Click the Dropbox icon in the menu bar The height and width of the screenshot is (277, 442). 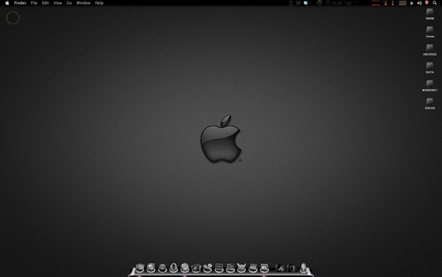pyautogui.click(x=306, y=3)
